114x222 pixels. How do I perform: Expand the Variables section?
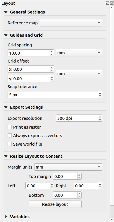(6, 217)
